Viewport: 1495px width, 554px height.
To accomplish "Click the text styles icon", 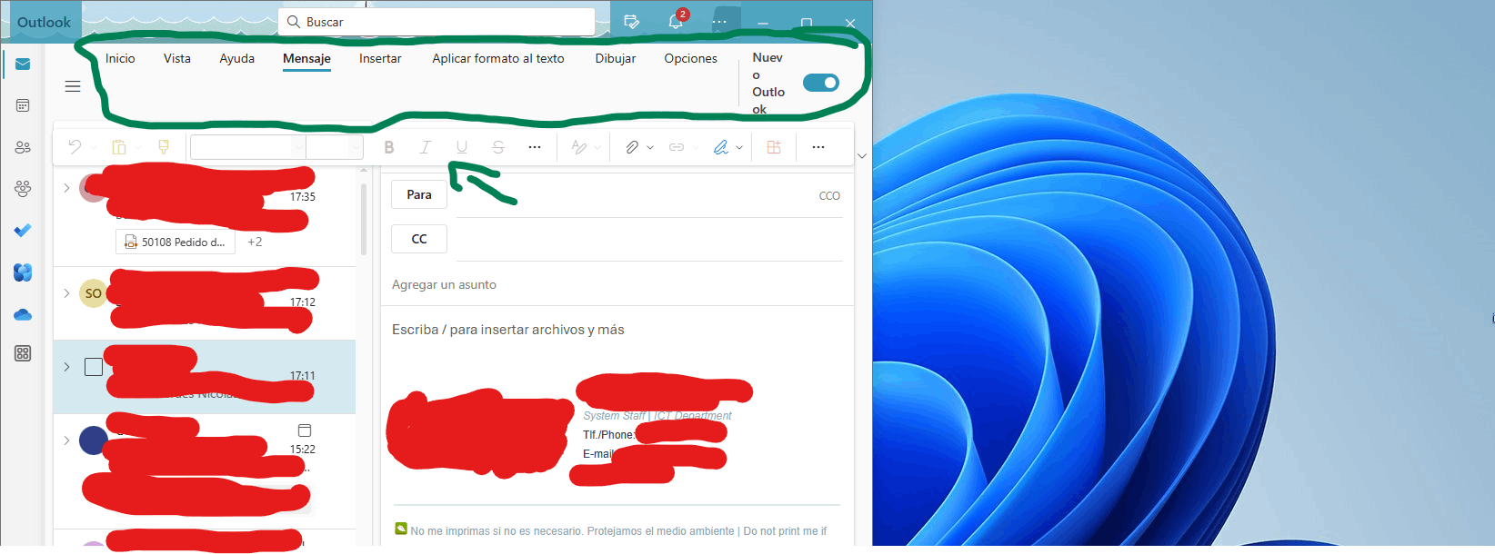I will pos(578,147).
